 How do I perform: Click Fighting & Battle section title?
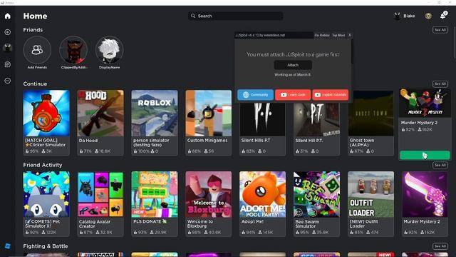46,246
